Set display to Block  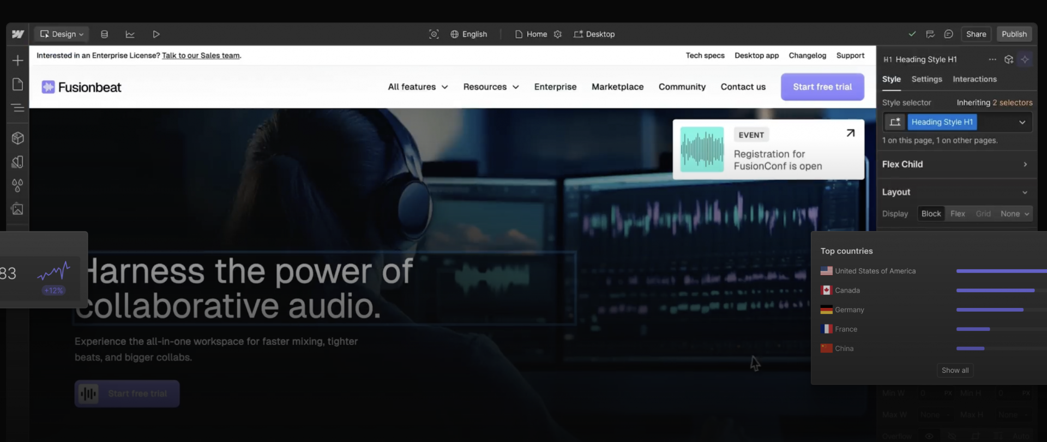point(931,214)
